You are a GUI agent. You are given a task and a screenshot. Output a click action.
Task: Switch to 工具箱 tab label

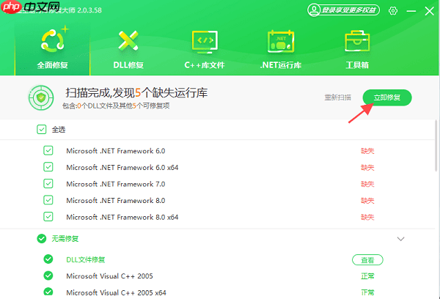click(x=357, y=65)
